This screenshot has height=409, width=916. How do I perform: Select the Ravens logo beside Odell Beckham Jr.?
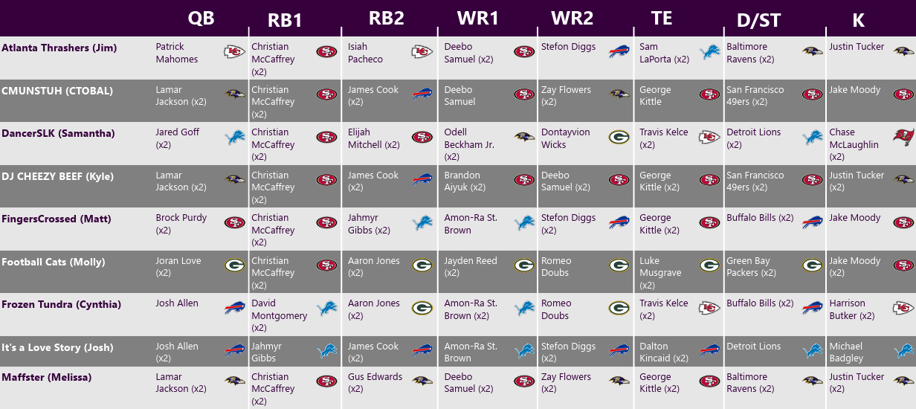tap(524, 138)
